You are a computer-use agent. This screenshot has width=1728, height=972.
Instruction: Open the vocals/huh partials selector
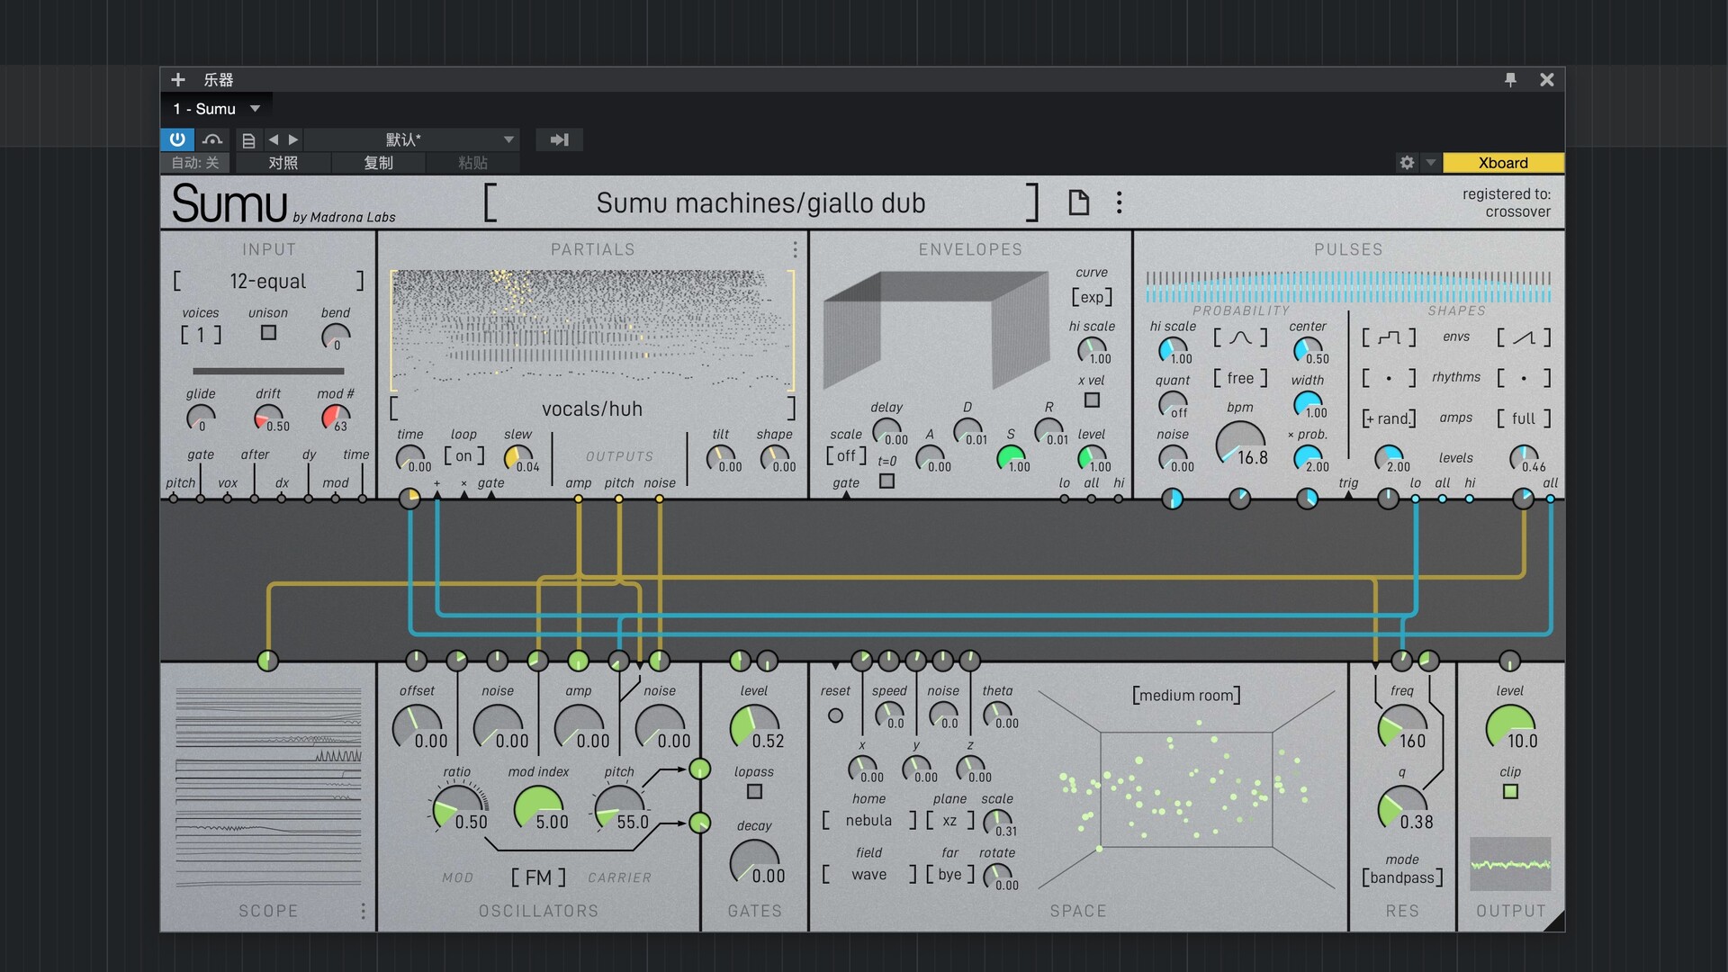pos(592,409)
